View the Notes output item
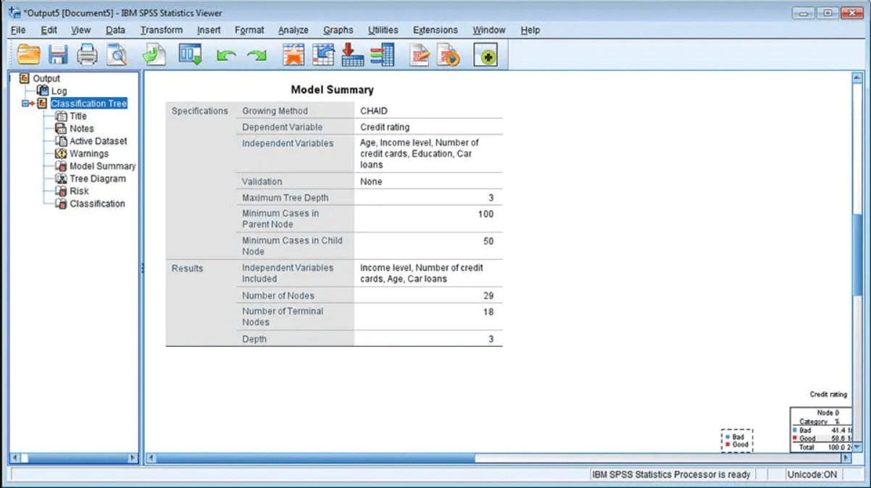871x488 pixels. (81, 128)
